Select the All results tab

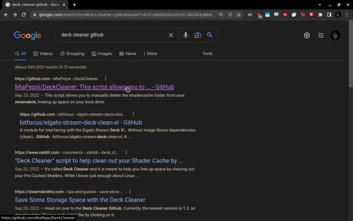point(20,54)
